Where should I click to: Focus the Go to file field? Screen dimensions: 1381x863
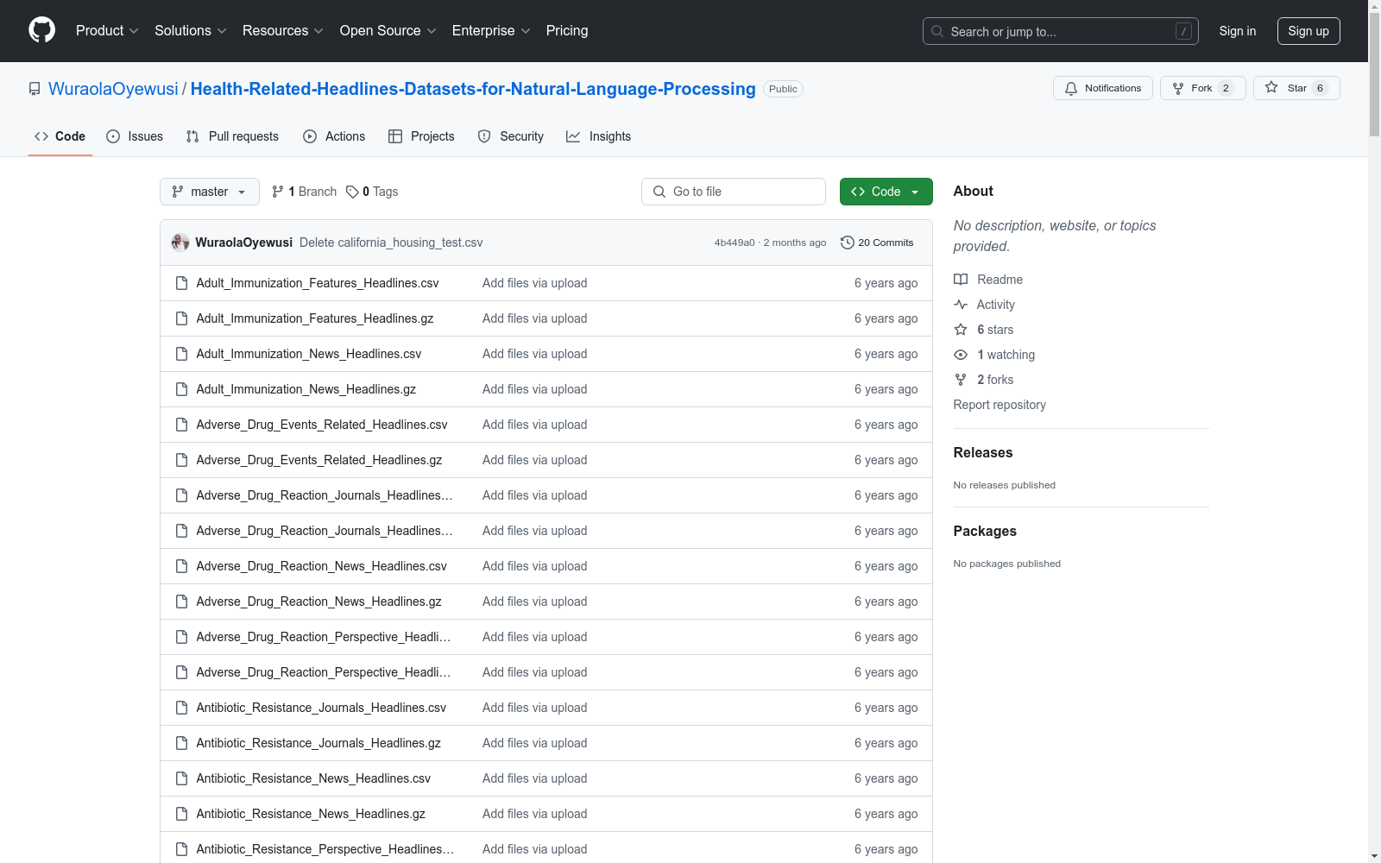tap(734, 192)
